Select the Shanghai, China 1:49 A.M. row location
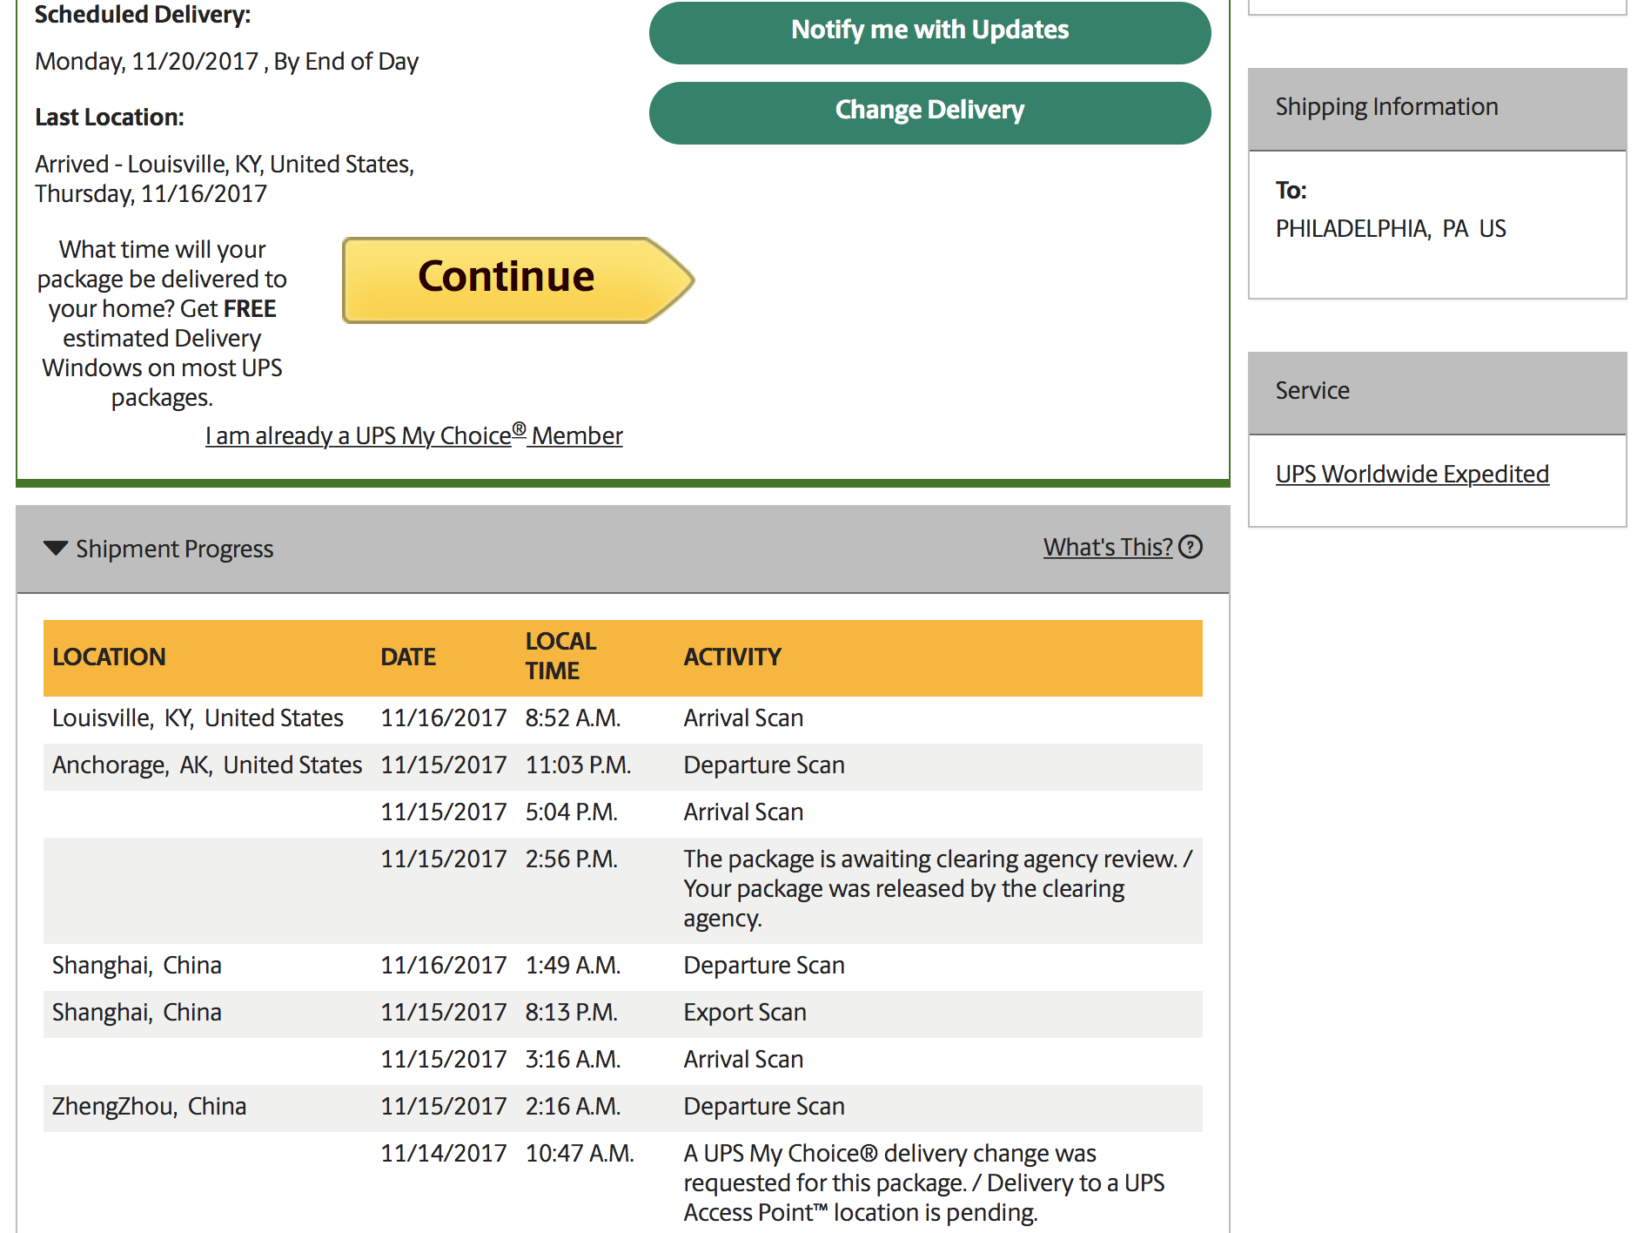 click(x=137, y=965)
